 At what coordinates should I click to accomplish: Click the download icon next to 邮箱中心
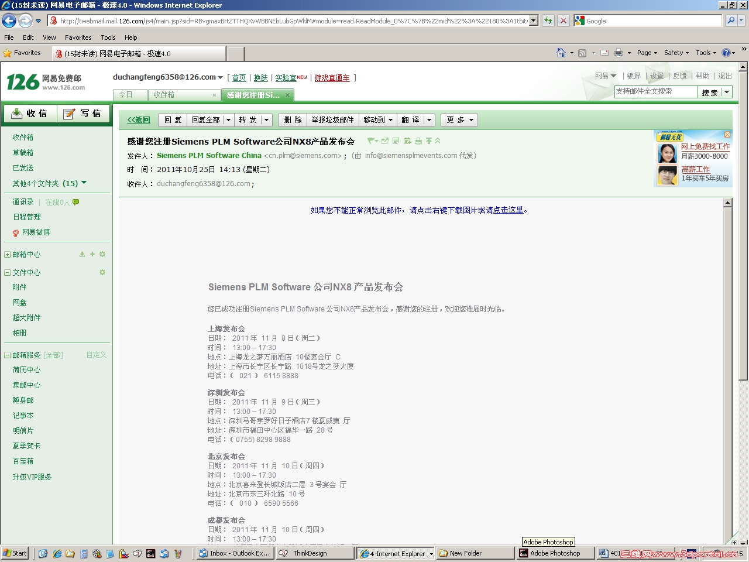[x=83, y=255]
